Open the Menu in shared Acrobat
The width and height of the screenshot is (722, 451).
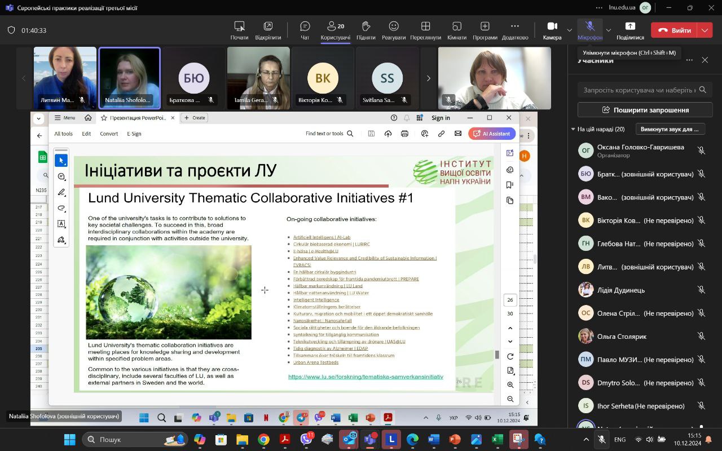pyautogui.click(x=65, y=118)
